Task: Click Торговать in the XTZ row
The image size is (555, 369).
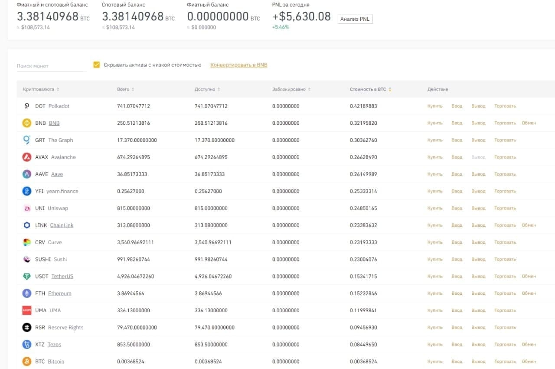Action: 505,344
